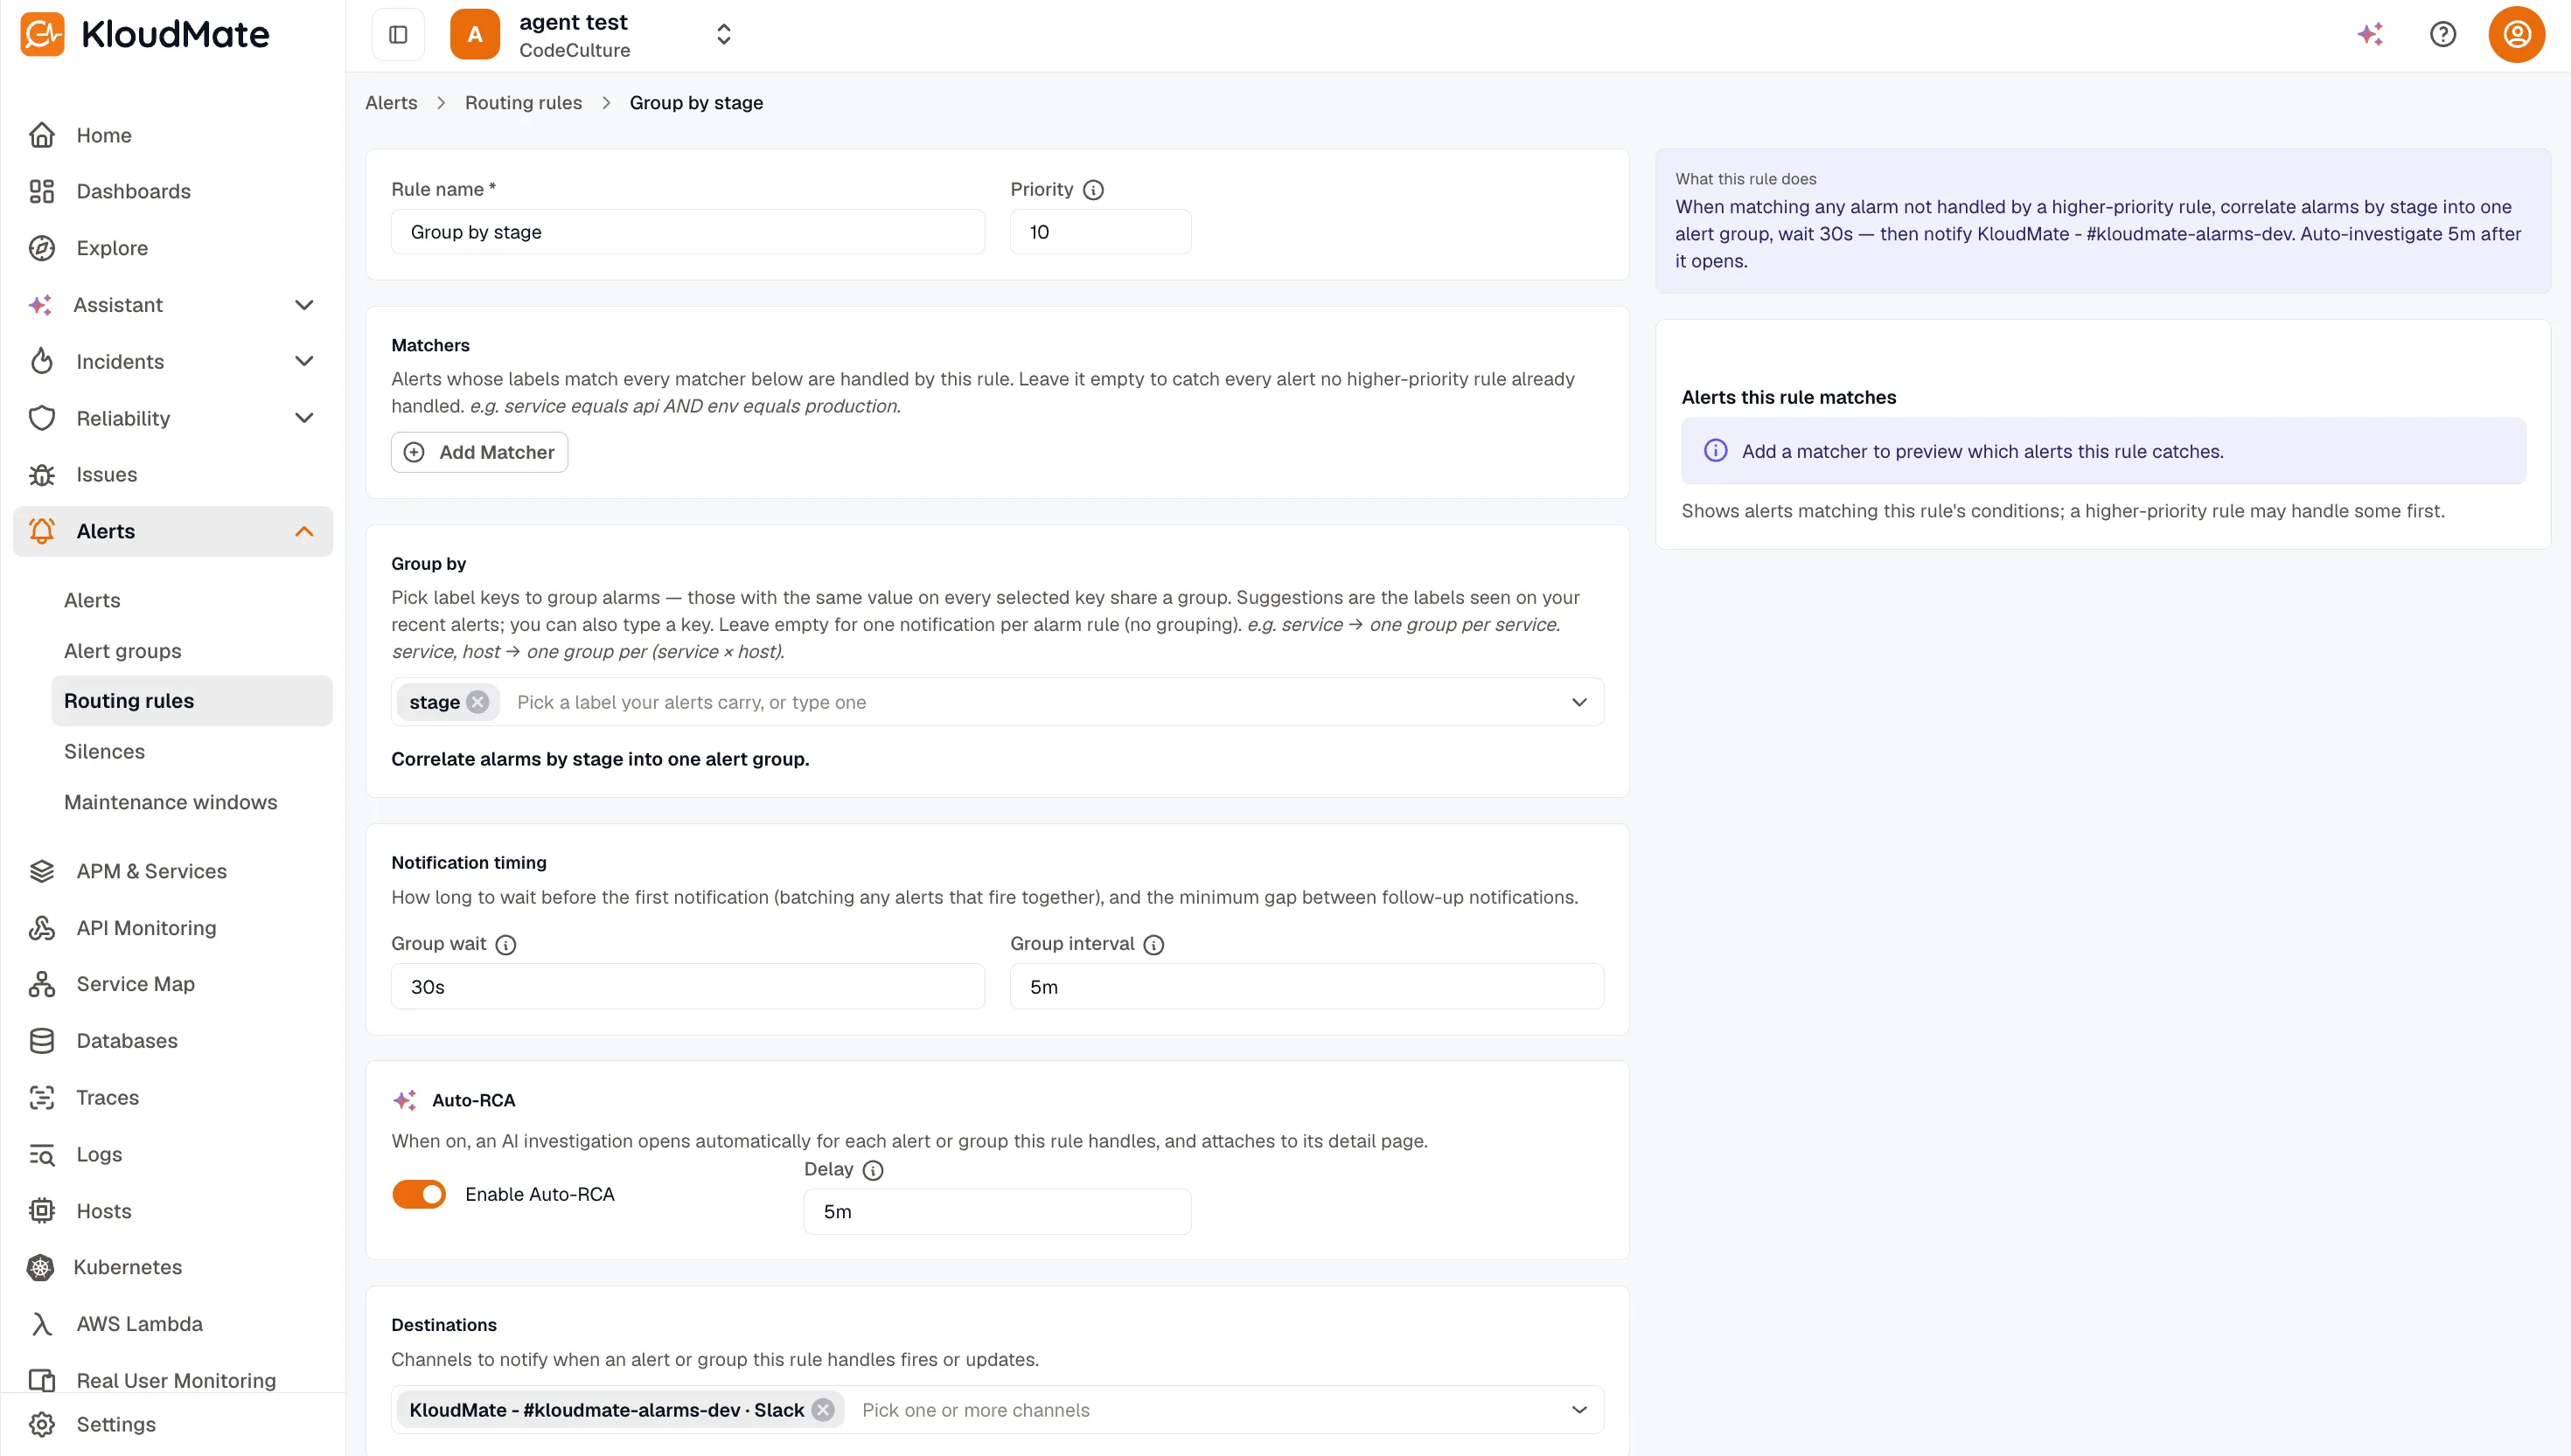Remove the KloudMate Slack channel tag
This screenshot has width=2571, height=1456.
pyautogui.click(x=822, y=1410)
